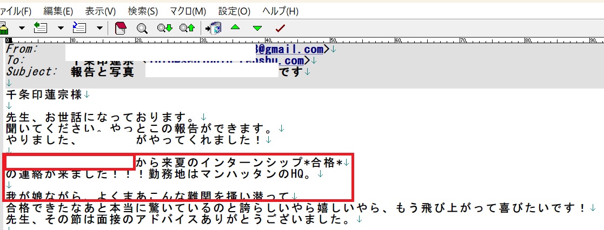This screenshot has width=604, height=230.
Task: Click the gmail.com sender address link
Action: coord(291,49)
